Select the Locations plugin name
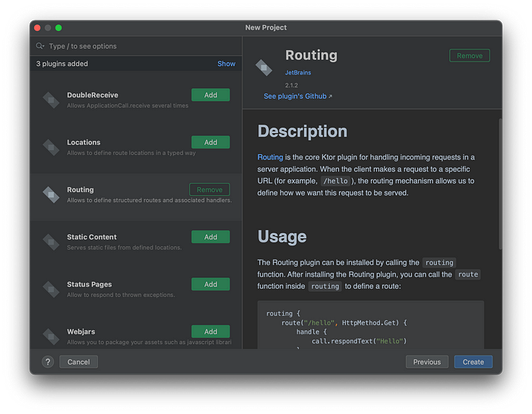The height and width of the screenshot is (414, 532). 84,142
